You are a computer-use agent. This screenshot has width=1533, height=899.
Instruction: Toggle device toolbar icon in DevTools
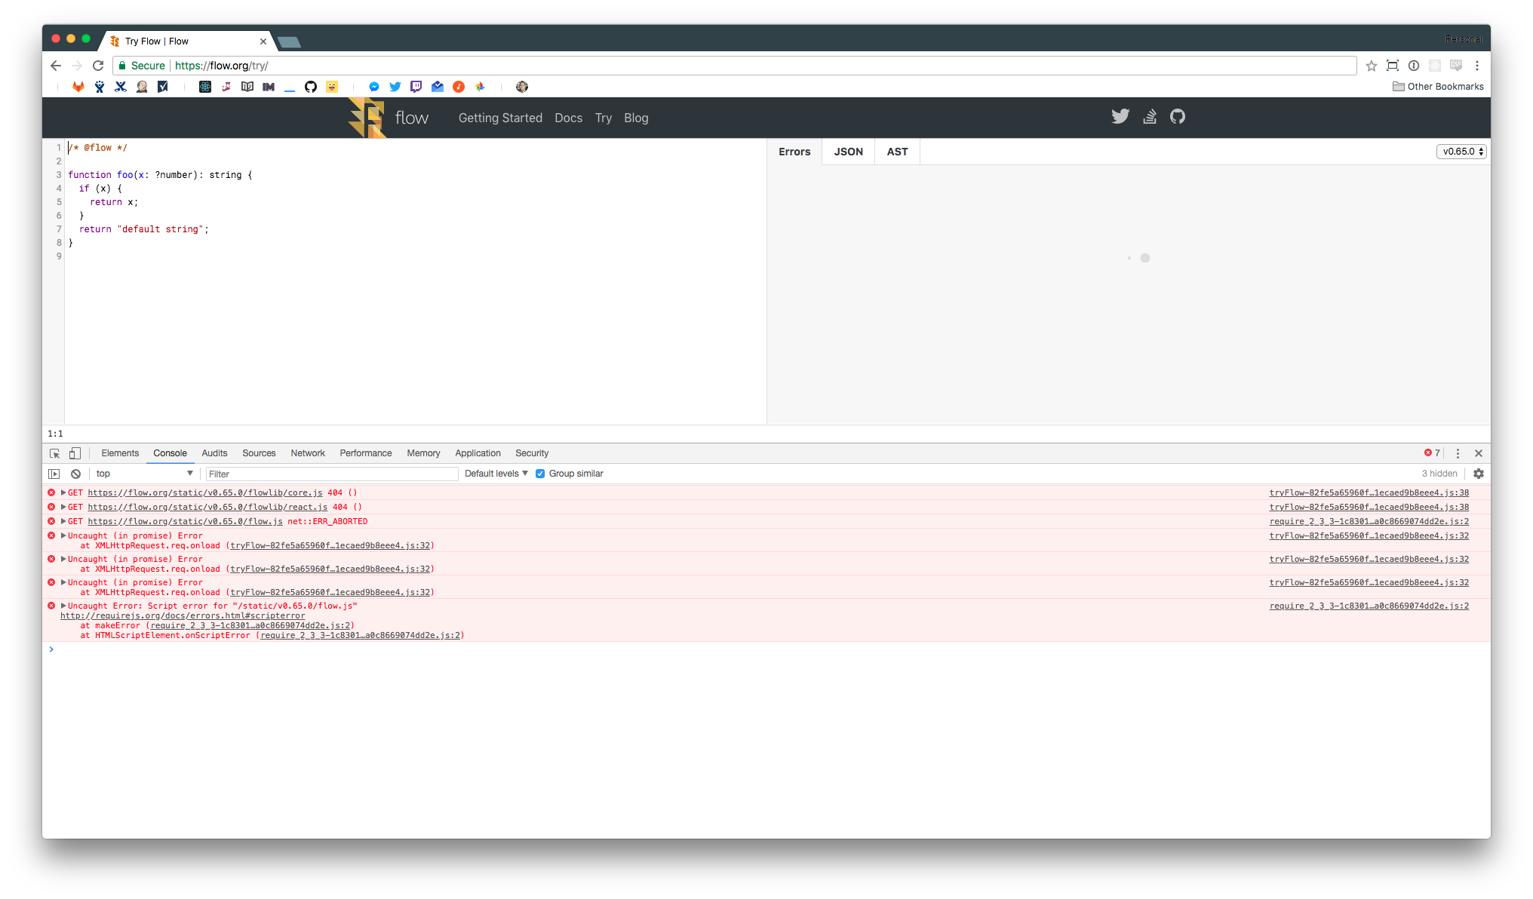[x=75, y=453]
